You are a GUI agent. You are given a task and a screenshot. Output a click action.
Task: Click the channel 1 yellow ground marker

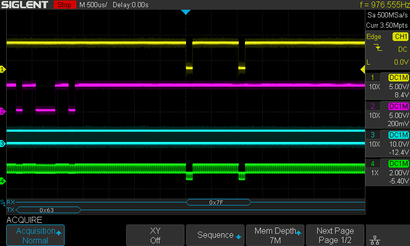click(3, 69)
